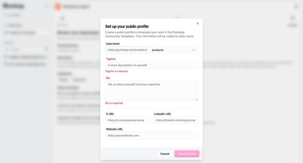Close the public profile setup dialog
303x163 pixels.
(x=198, y=24)
